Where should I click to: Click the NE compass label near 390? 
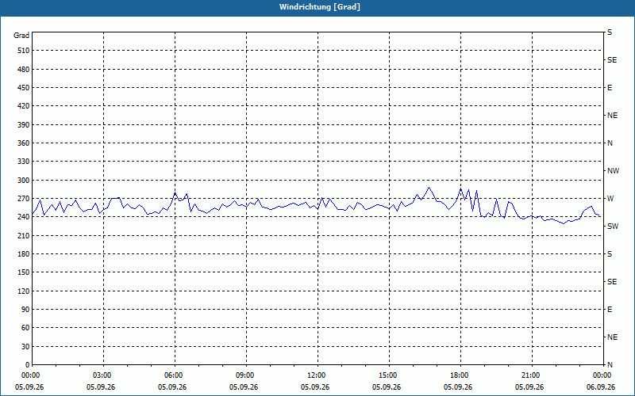pos(612,116)
